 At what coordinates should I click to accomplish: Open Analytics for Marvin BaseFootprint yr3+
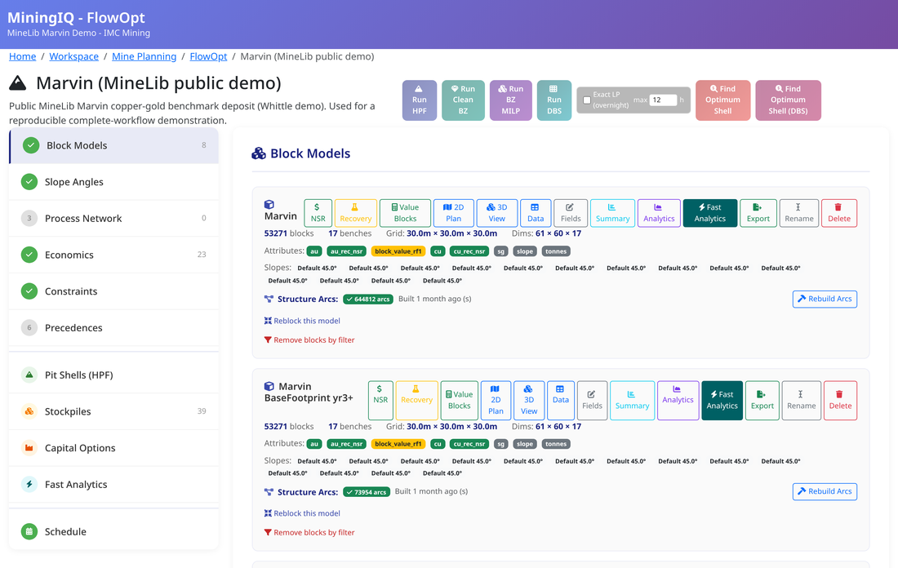pos(678,400)
